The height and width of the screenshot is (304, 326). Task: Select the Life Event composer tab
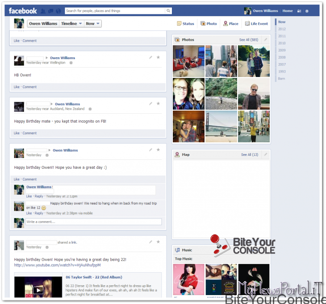coord(257,24)
